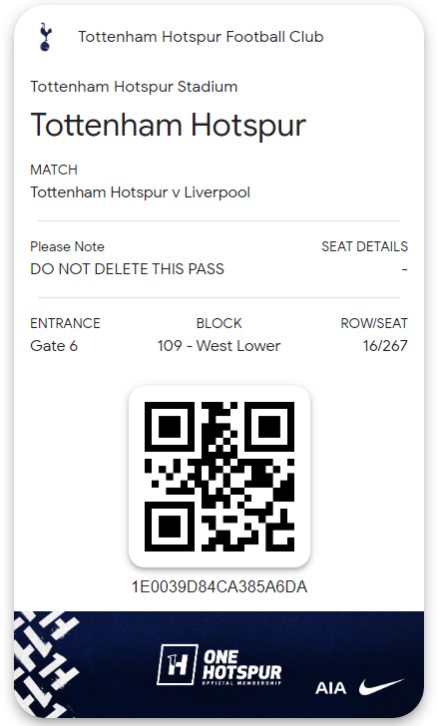
Task: Tap the One Hotspur H emblem
Action: [x=178, y=664]
